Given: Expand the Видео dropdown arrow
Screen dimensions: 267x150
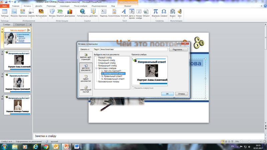Looking at the screenshot, I should click(173, 18).
